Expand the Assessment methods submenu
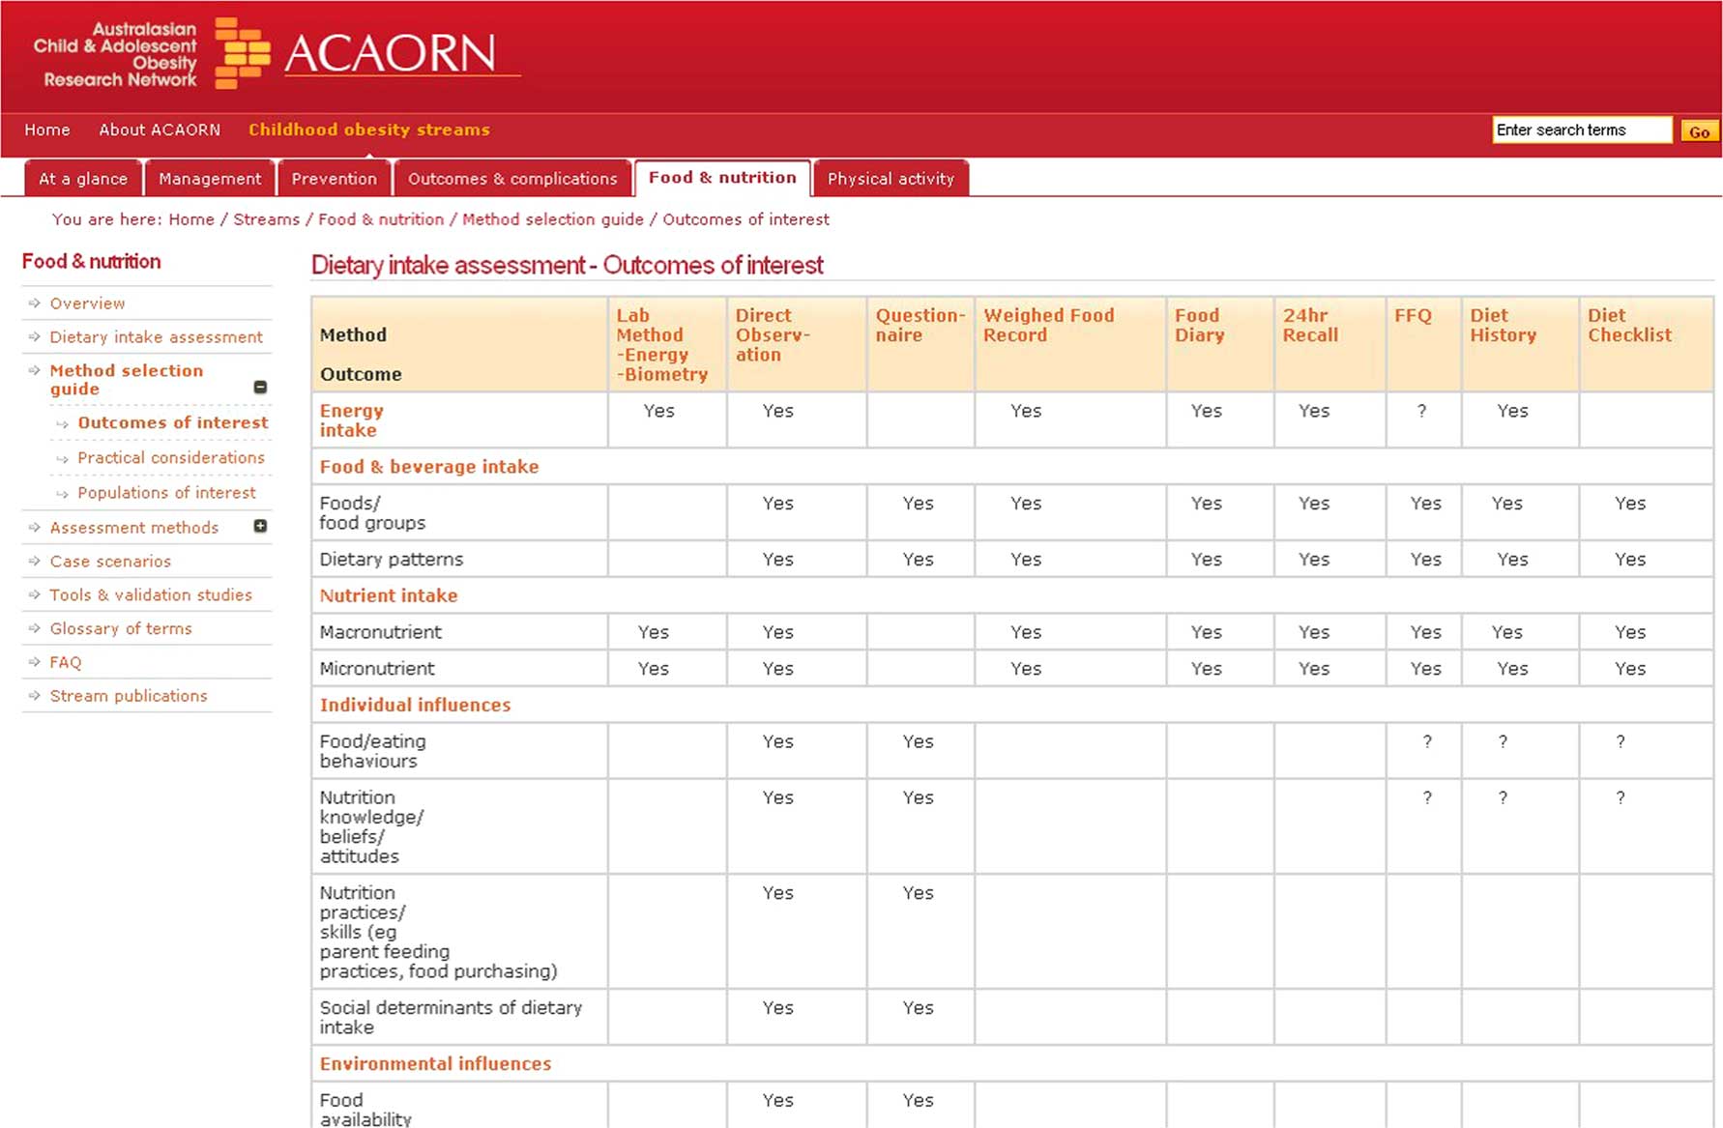1723x1128 pixels. click(260, 526)
